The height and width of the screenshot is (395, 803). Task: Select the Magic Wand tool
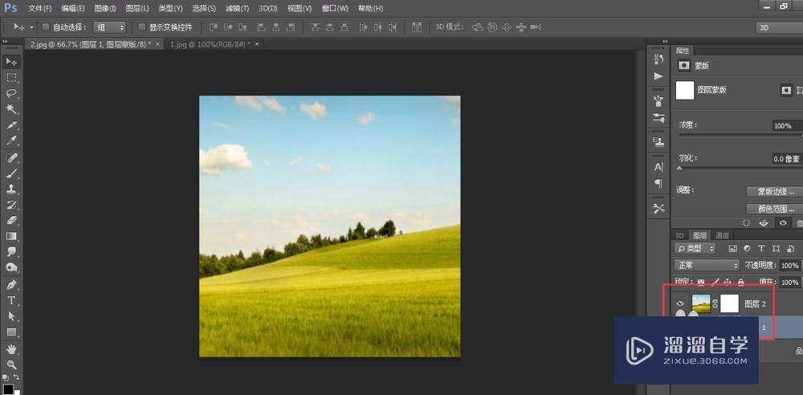11,110
